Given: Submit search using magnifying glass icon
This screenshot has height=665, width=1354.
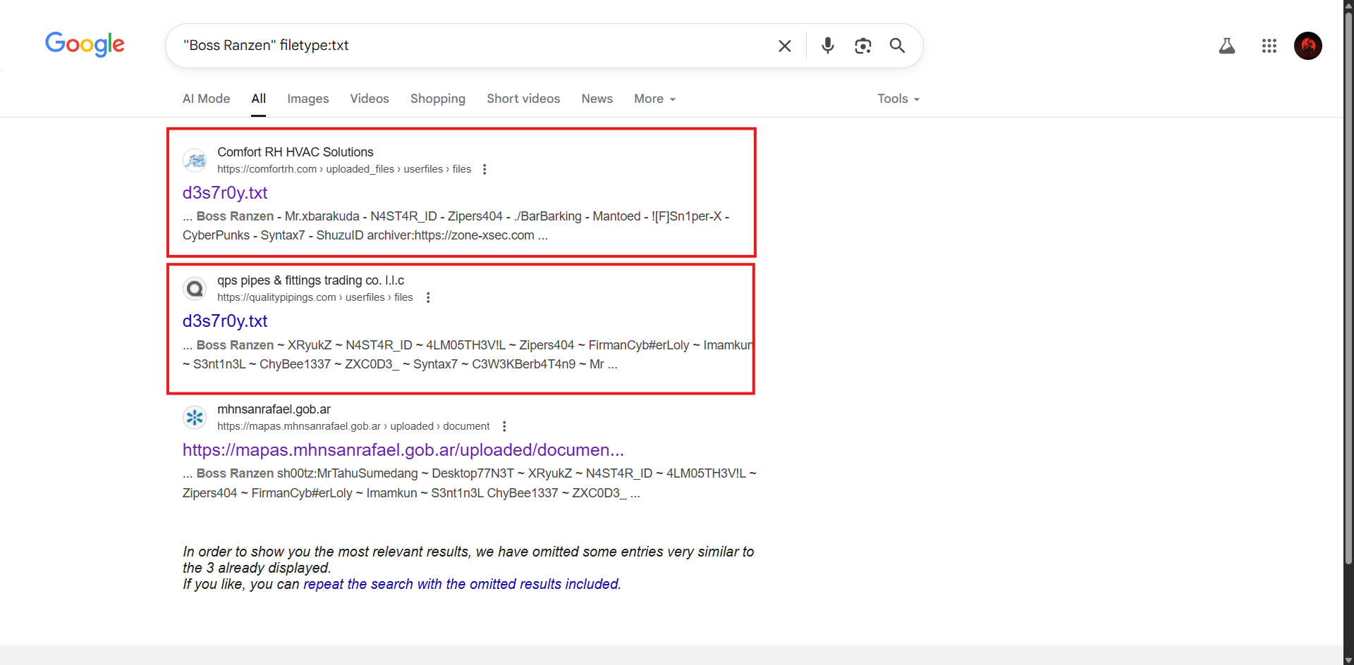Looking at the screenshot, I should pyautogui.click(x=897, y=46).
